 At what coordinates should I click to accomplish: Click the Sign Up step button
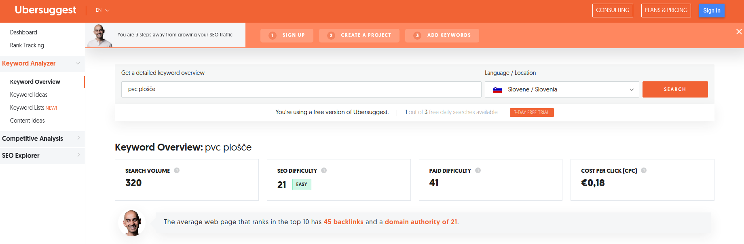(287, 36)
